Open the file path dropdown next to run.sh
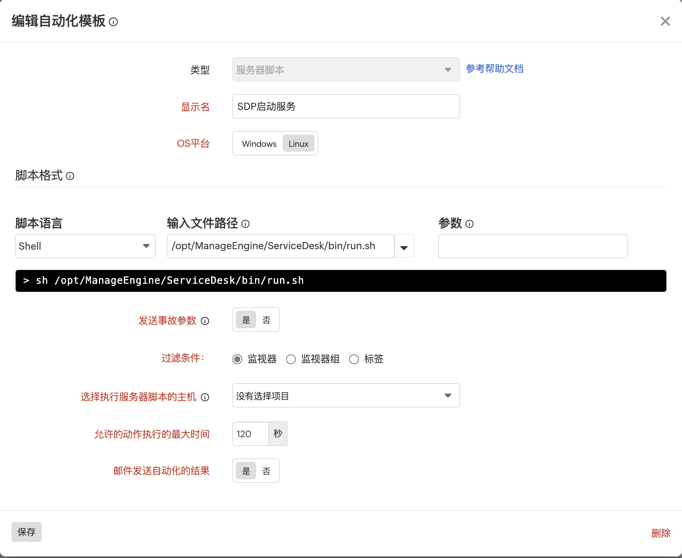Screen dimensions: 682x558 click(404, 246)
